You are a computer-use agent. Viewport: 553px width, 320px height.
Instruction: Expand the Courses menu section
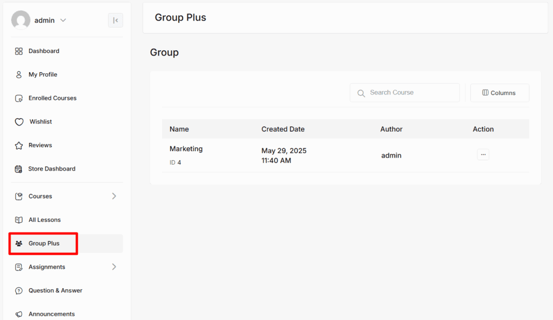114,196
